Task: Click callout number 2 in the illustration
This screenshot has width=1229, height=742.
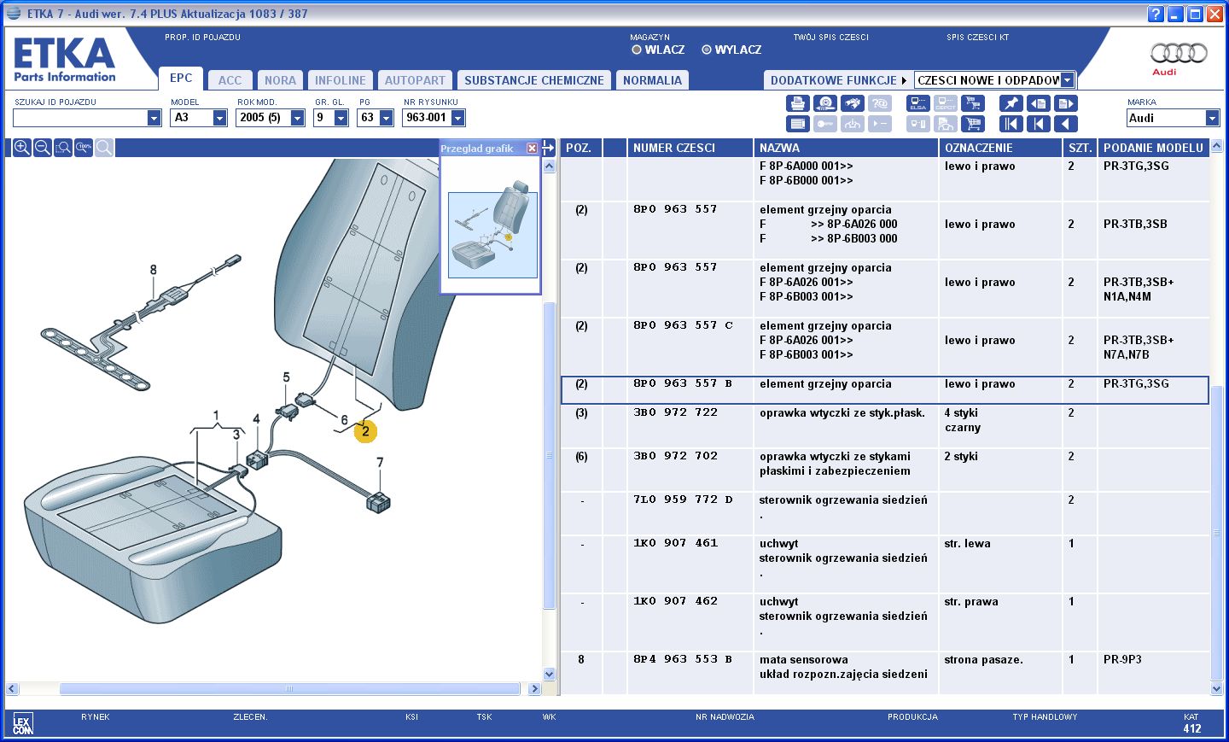Action: [365, 431]
